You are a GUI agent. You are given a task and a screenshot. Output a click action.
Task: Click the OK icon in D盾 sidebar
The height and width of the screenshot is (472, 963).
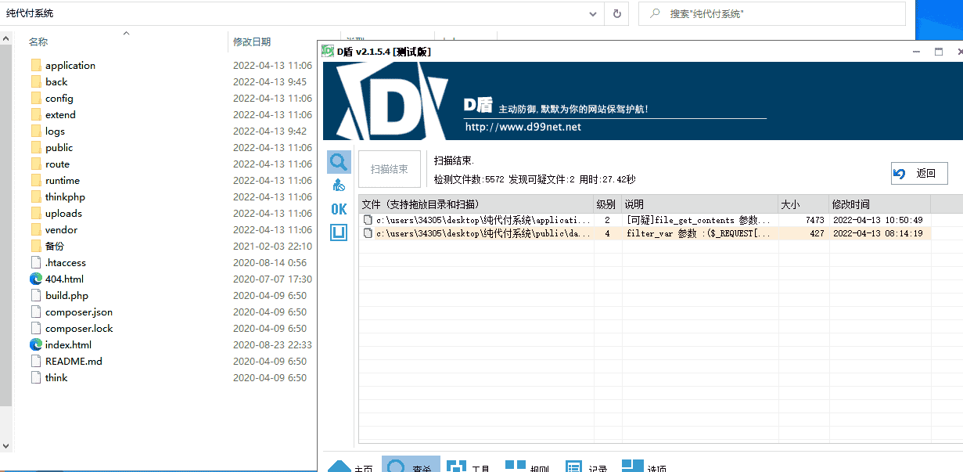point(339,209)
